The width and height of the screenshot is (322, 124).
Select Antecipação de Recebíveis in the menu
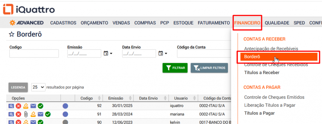coord(271,49)
